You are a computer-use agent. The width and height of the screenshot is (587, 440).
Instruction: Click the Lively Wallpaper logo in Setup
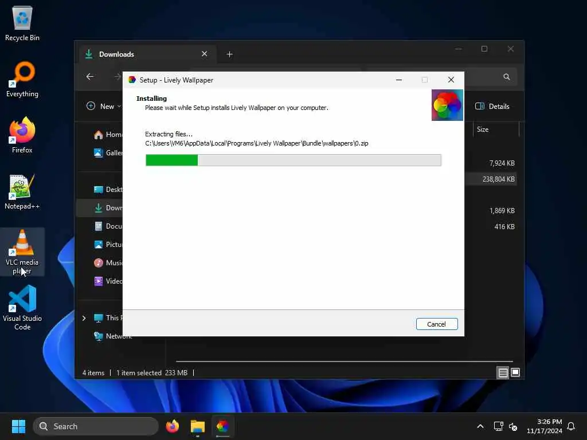coord(447,105)
